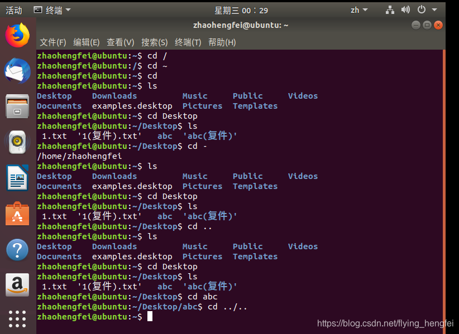Viewport: 459px width, 334px height.
Task: Click 活动 activities button
Action: [14, 10]
